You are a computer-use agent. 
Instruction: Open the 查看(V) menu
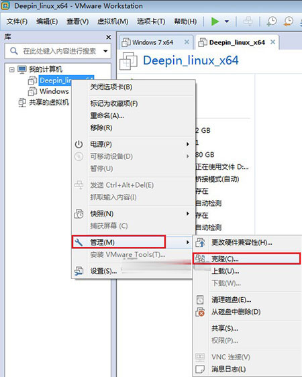coord(77,21)
